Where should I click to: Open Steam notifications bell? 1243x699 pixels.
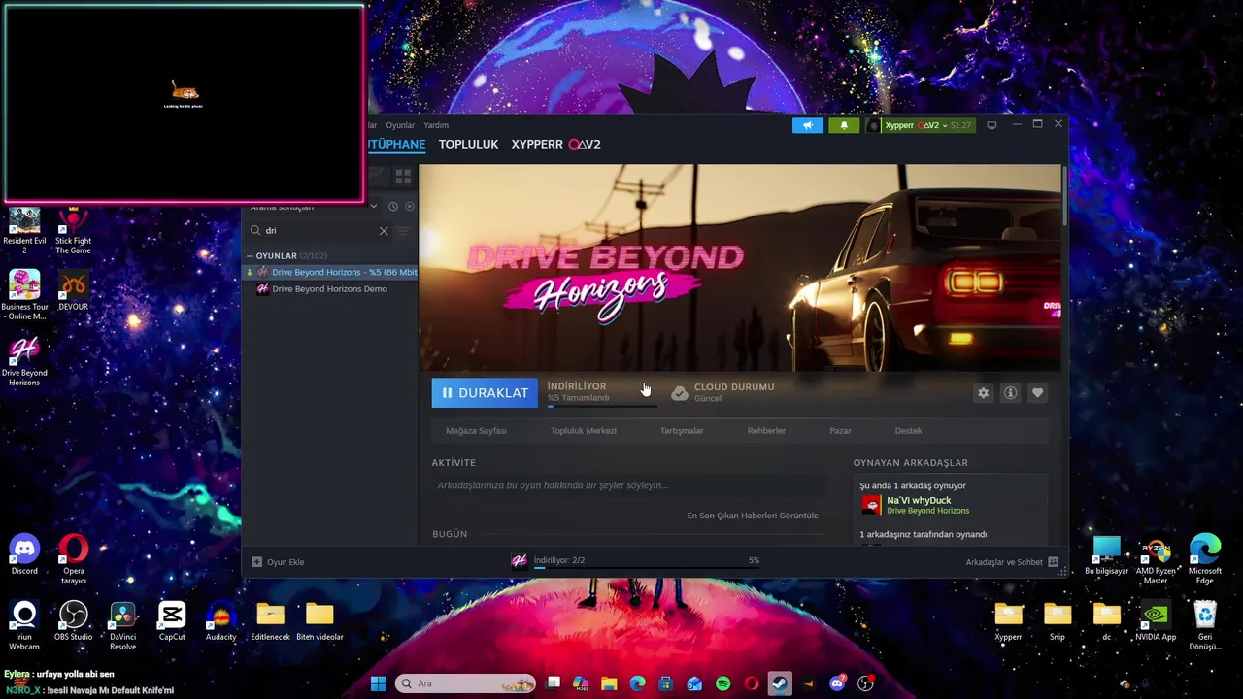click(x=844, y=125)
